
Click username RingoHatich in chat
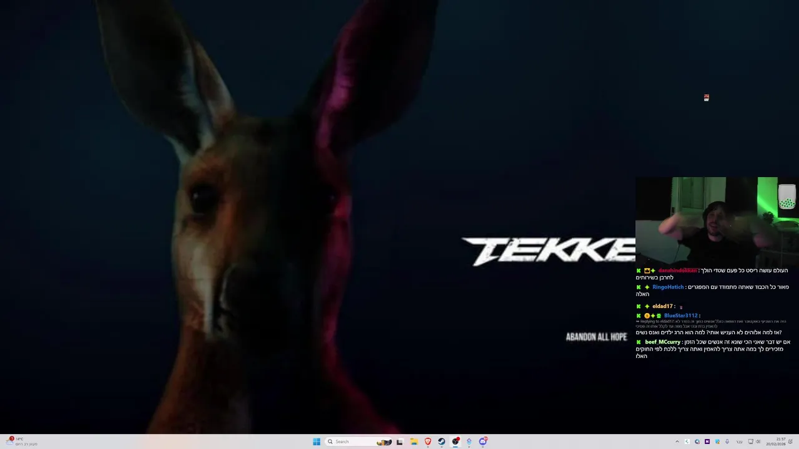pyautogui.click(x=668, y=287)
